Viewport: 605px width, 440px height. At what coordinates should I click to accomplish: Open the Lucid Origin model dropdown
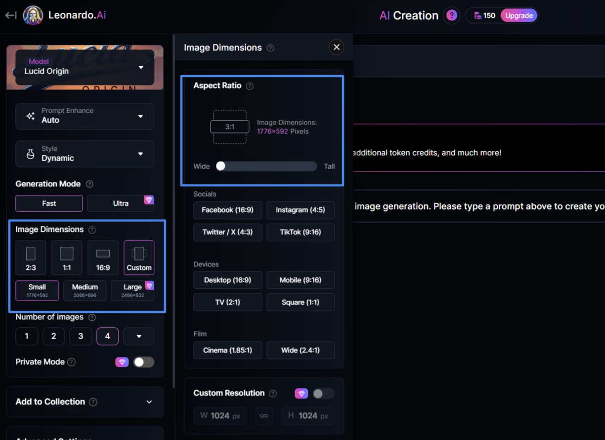pos(85,67)
